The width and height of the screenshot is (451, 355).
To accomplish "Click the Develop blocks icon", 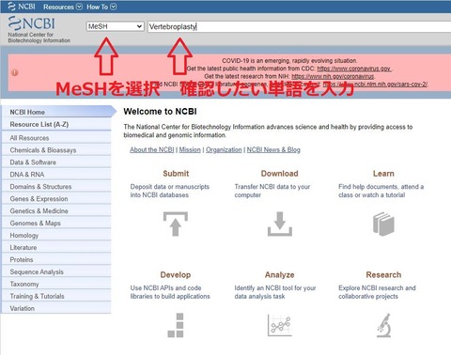I will [x=176, y=325].
